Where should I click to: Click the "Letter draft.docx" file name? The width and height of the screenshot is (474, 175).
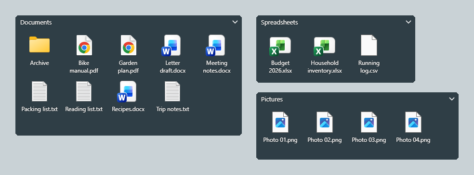click(x=172, y=67)
